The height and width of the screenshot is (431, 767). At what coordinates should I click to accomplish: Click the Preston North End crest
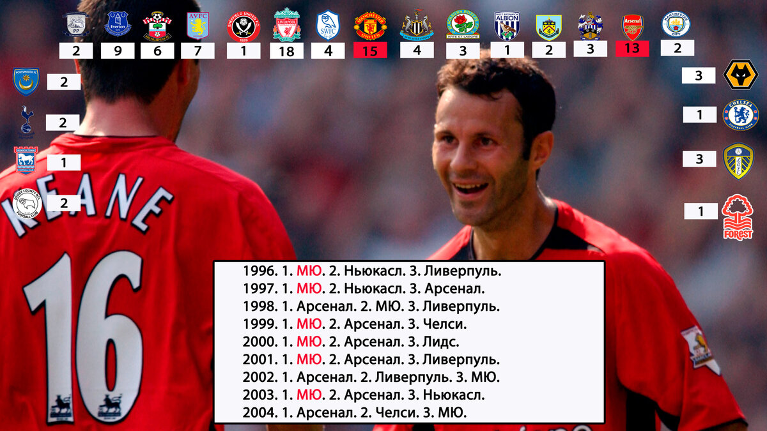(x=76, y=24)
